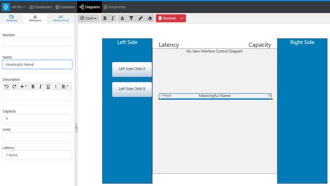Screen dimensions: 330x186
Task: Click the red Remove button
Action: pyautogui.click(x=167, y=18)
